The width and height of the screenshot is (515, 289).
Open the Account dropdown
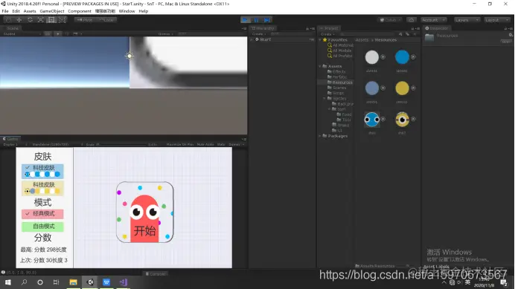pos(434,20)
